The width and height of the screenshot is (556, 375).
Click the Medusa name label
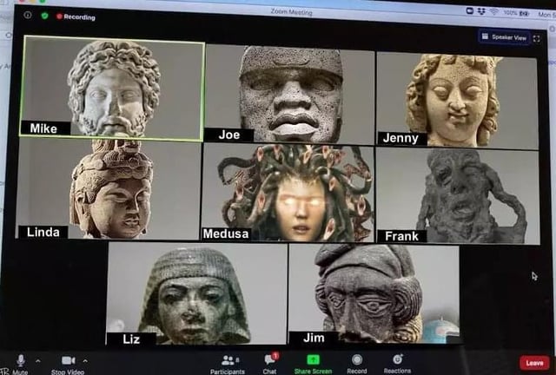tap(226, 234)
